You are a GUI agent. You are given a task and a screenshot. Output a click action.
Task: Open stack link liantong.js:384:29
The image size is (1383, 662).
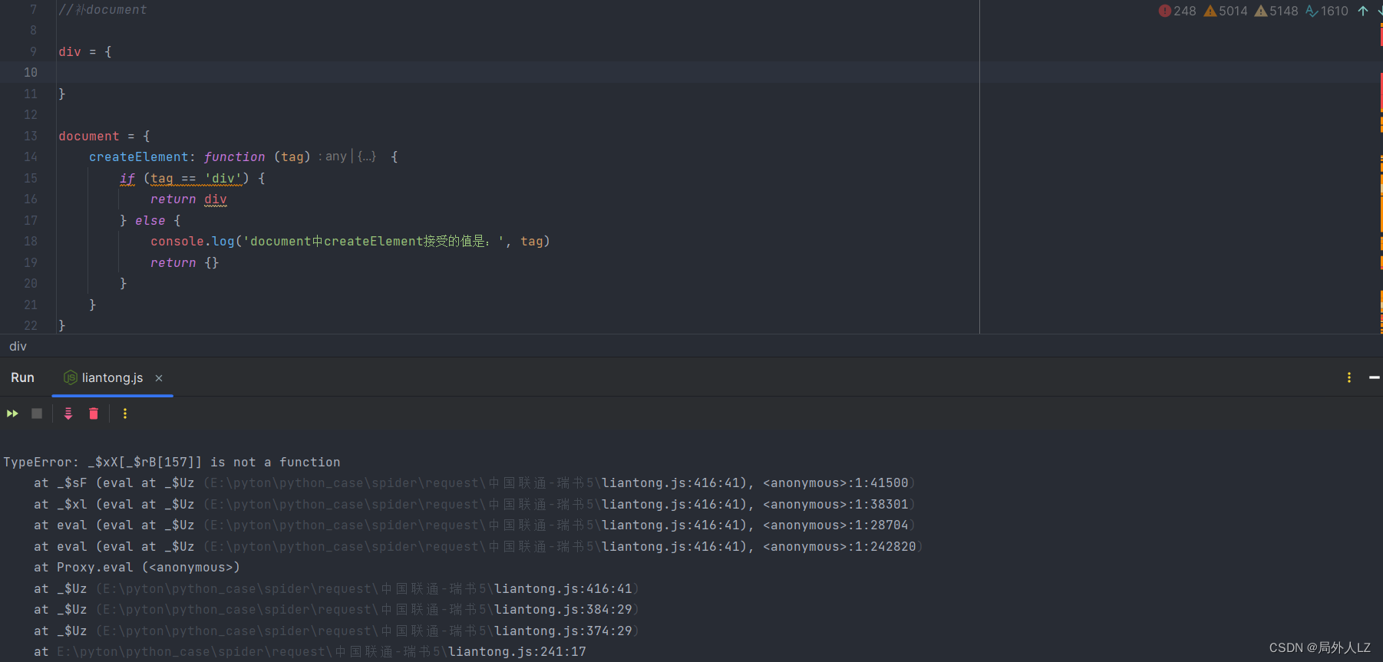tap(563, 610)
